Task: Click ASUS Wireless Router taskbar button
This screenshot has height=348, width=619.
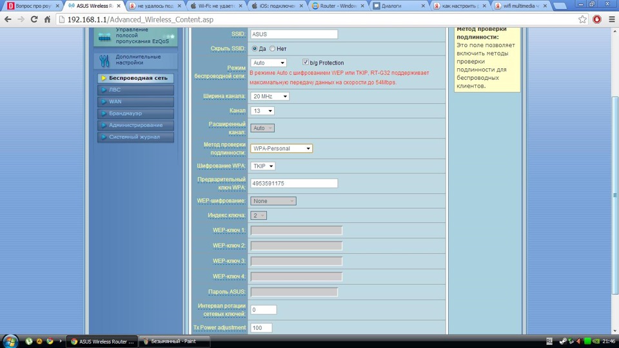Action: point(103,342)
